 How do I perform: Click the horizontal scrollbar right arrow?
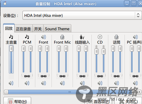(x=139, y=92)
